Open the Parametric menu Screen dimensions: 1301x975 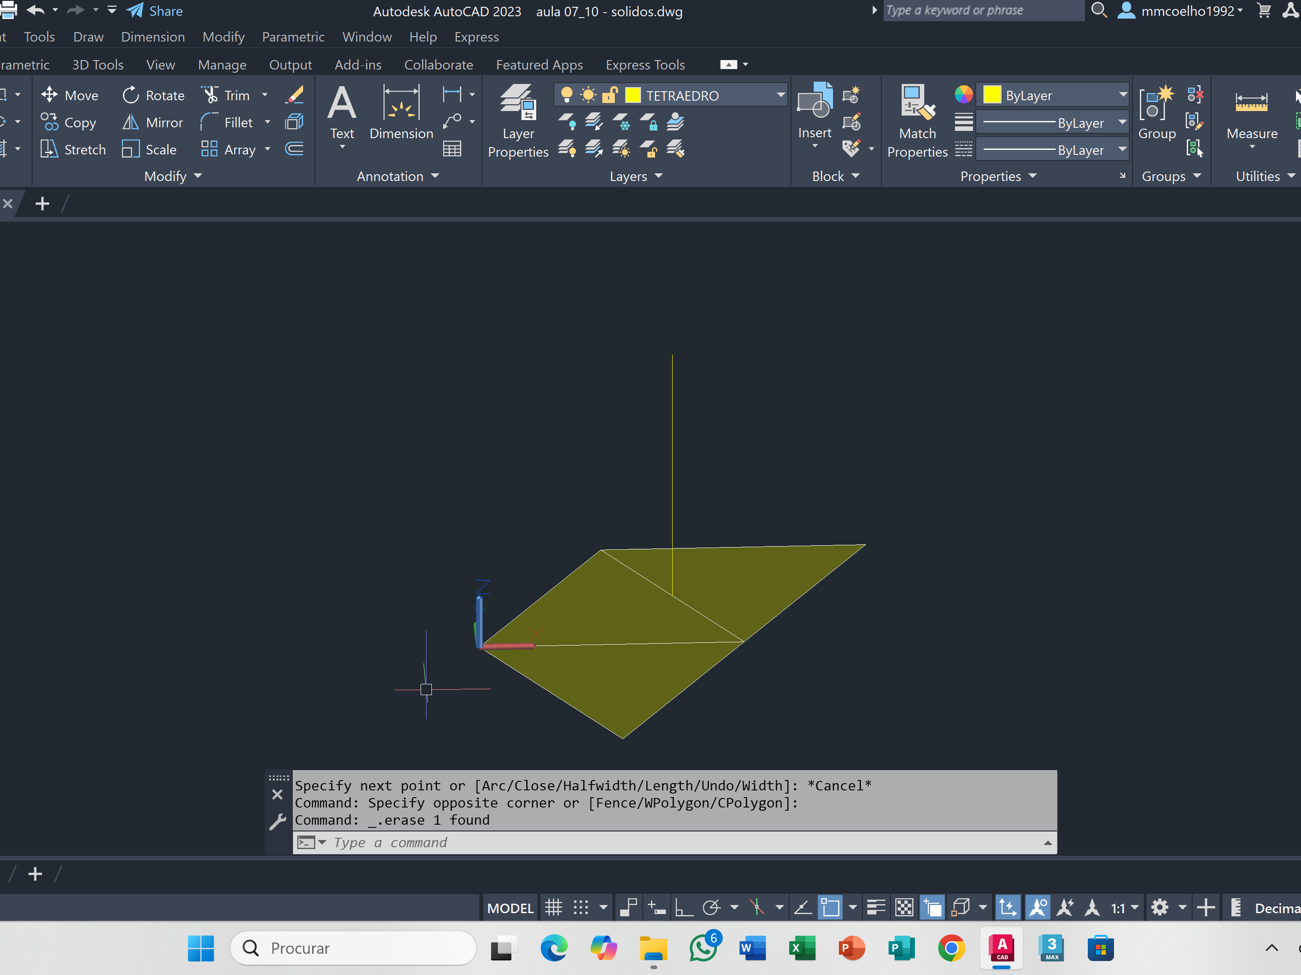pyautogui.click(x=293, y=37)
